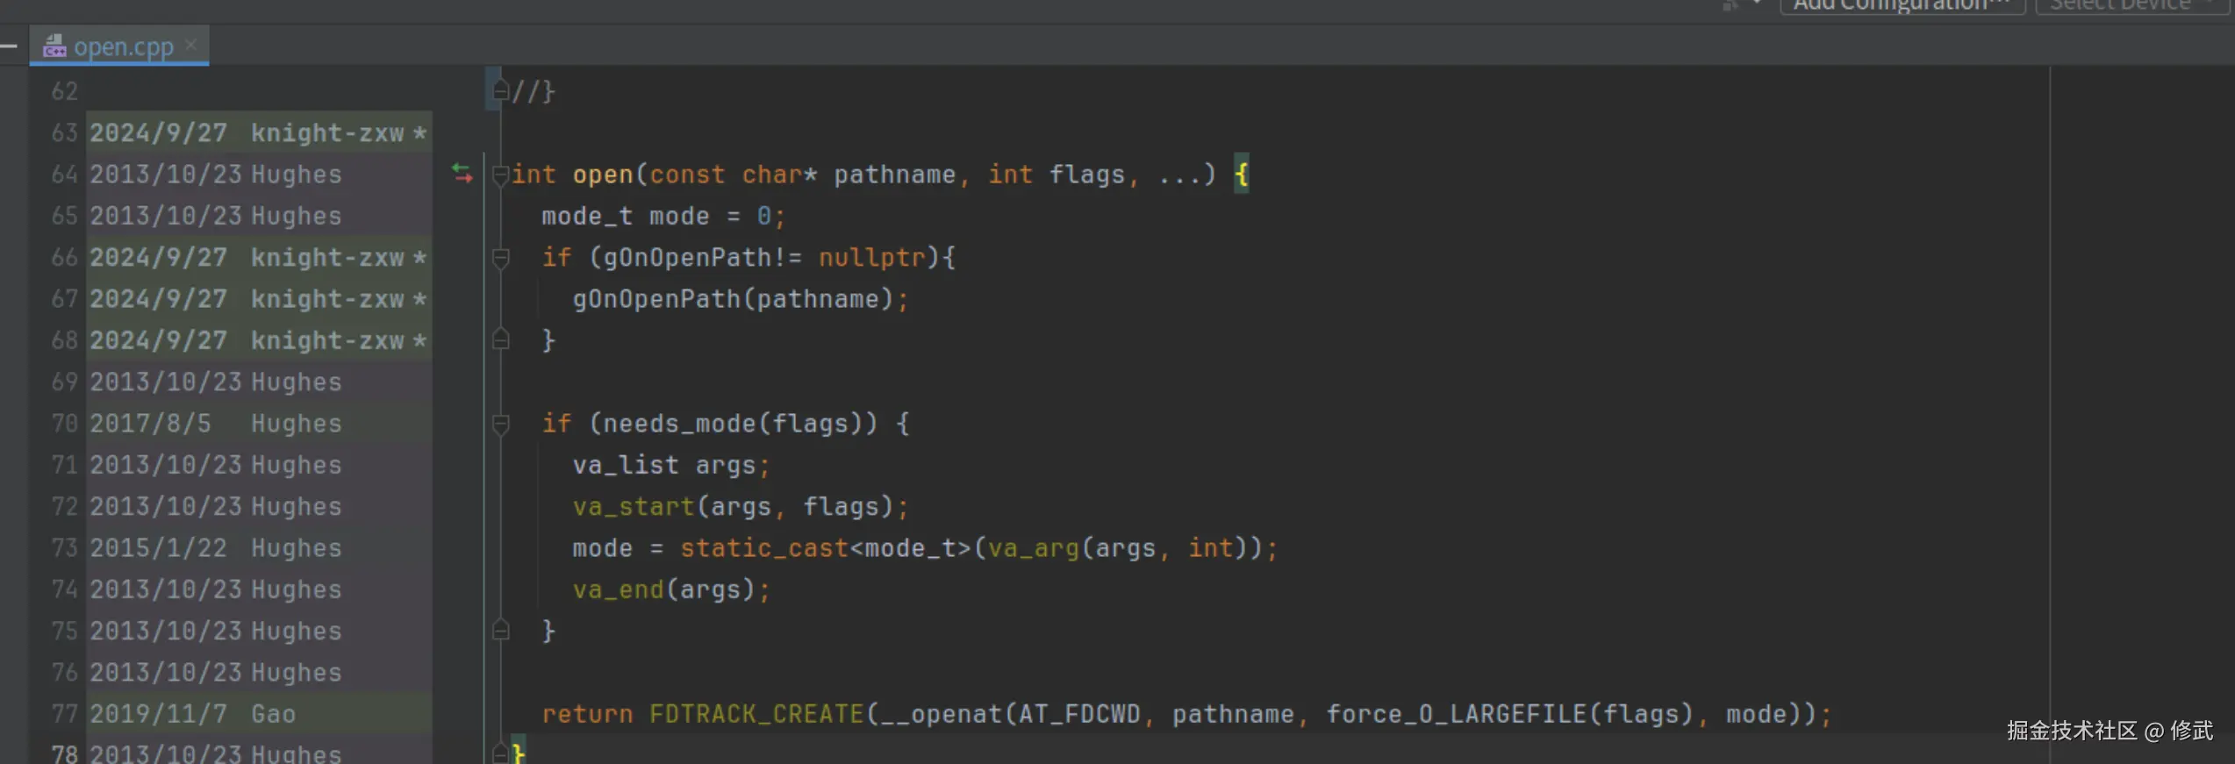Collapse the open function fold marker

point(501,175)
